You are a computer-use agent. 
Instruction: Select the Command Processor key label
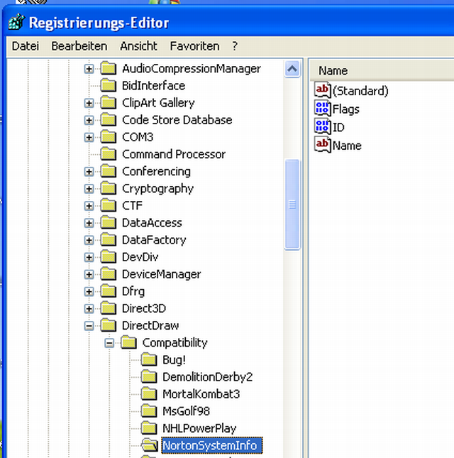click(x=174, y=154)
